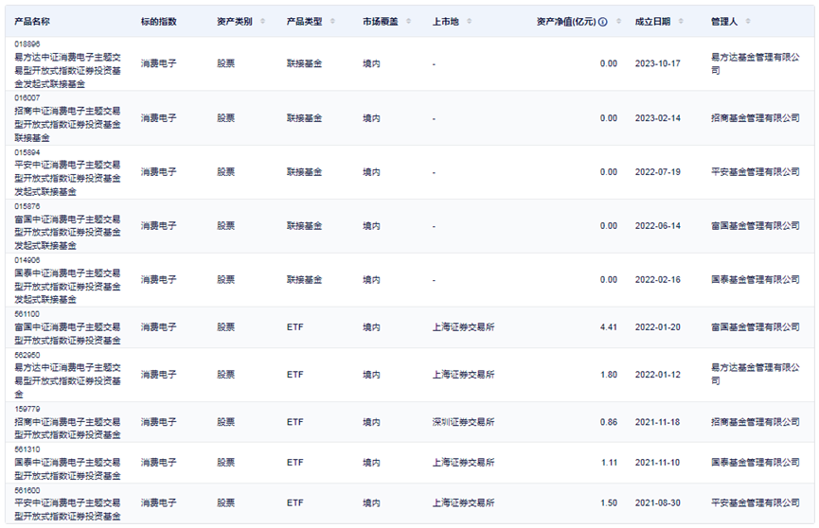Click the 资产净值(亿元) header label
819x528 pixels.
click(566, 22)
